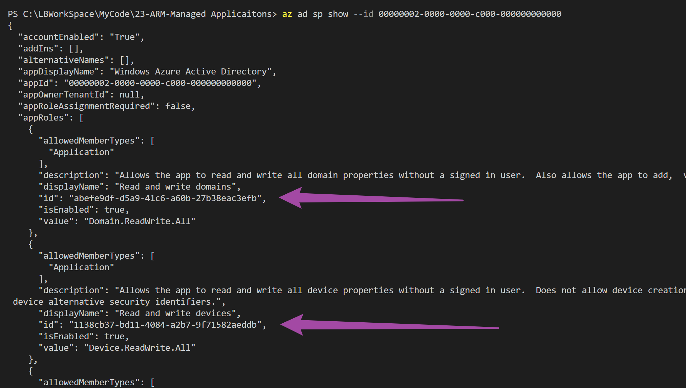Click the "--id" parameter in the command

tap(363, 14)
